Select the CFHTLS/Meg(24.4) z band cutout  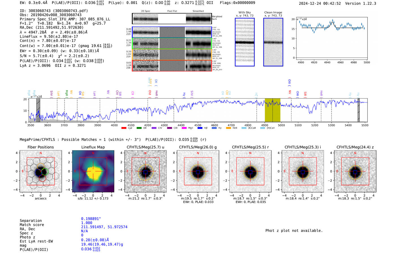point(355,171)
